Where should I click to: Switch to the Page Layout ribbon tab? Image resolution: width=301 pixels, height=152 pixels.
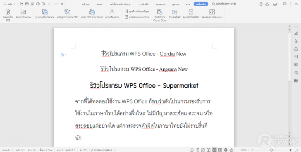pyautogui.click(x=120, y=4)
